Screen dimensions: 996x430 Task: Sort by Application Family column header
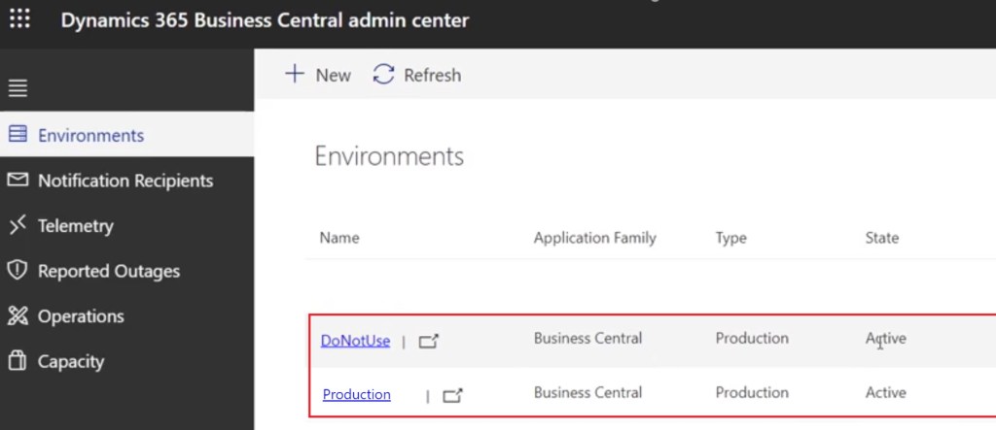coord(594,238)
